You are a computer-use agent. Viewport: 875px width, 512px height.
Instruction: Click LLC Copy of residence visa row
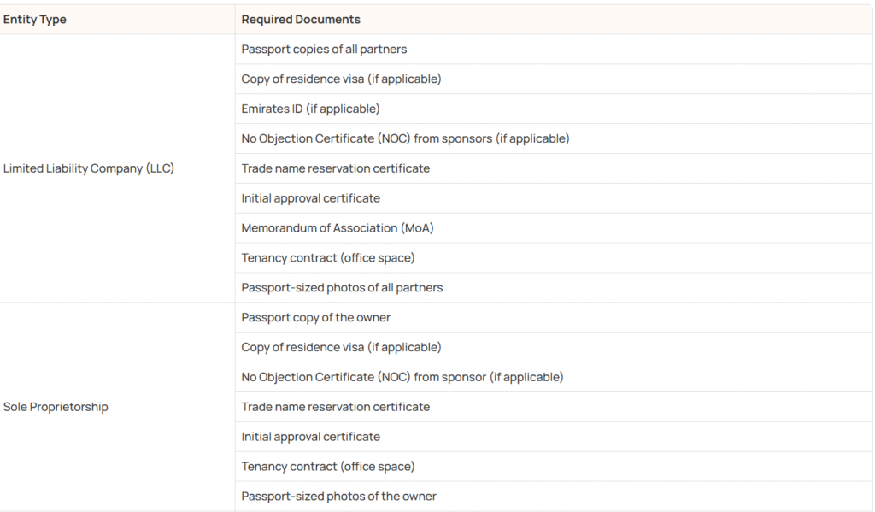(554, 79)
